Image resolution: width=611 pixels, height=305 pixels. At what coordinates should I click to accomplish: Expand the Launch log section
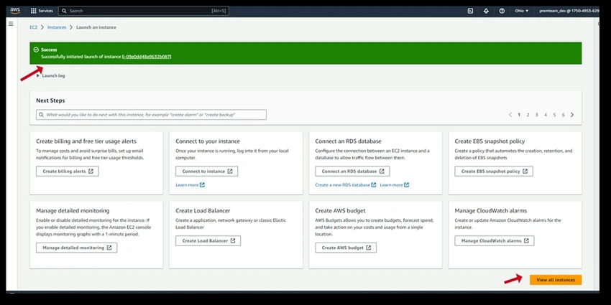coord(50,76)
